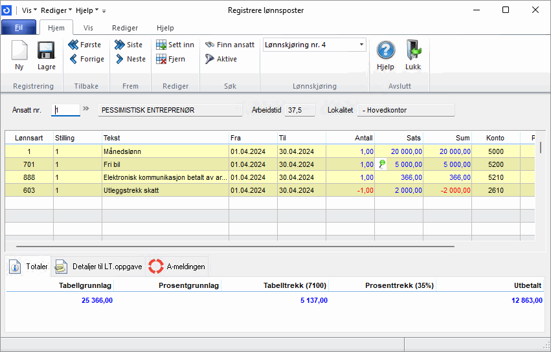
Task: Open Detaljer til LT.oppgave tab
Action: tap(98, 266)
